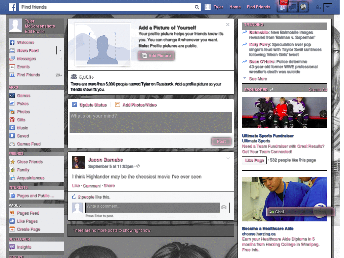Viewport: 344px width, 258px height.
Task: Open Katy Perry trending topic
Action: (x=260, y=45)
